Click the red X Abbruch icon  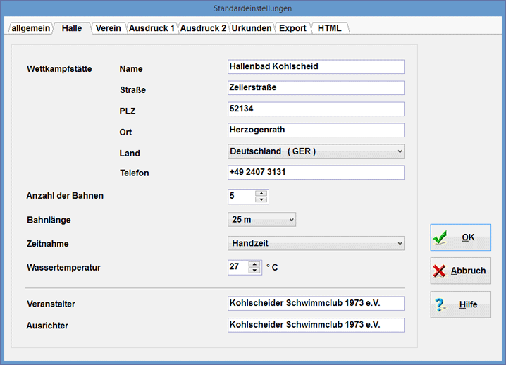click(x=440, y=271)
